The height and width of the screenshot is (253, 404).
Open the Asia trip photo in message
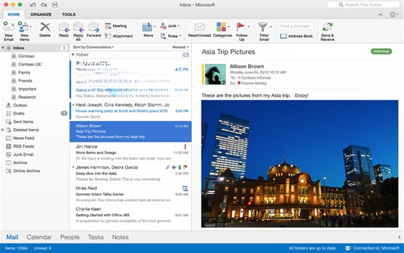[300, 164]
